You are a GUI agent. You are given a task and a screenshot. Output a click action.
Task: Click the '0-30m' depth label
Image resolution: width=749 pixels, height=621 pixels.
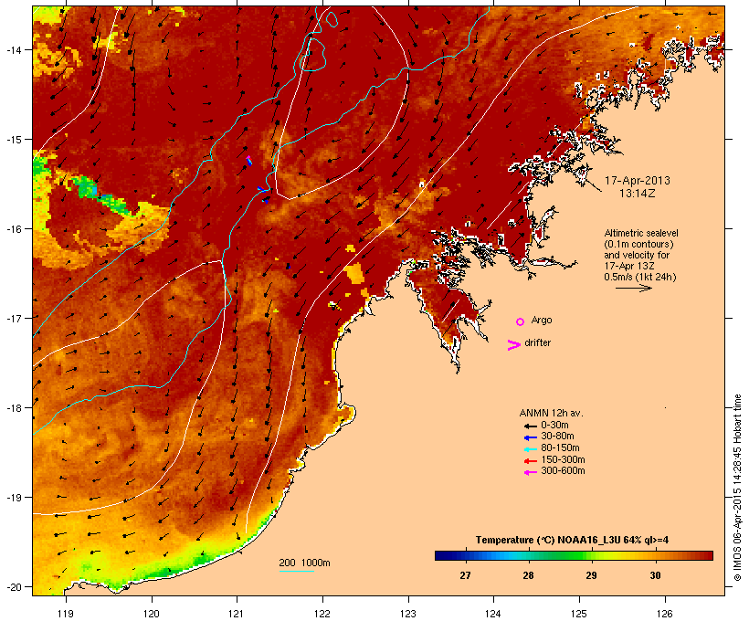(x=554, y=425)
